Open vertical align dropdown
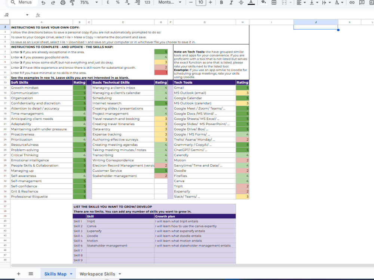The width and height of the screenshot is (374, 280). click(314, 2)
